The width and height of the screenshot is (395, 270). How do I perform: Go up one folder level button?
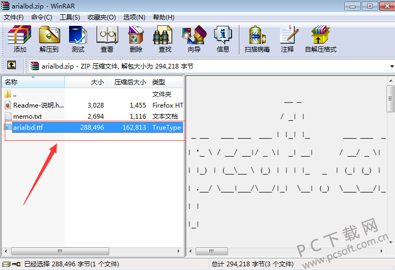click(x=11, y=65)
